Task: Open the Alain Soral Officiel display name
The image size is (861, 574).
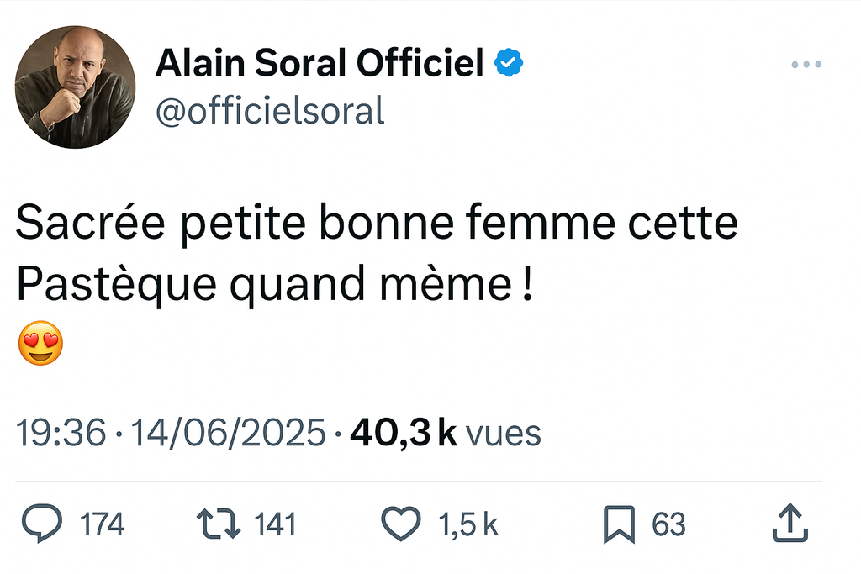Action: (x=320, y=63)
